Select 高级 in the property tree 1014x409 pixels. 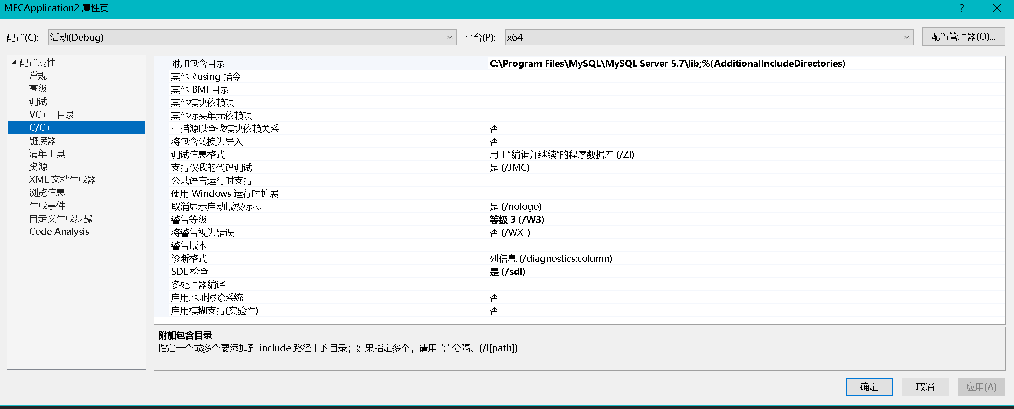click(38, 89)
